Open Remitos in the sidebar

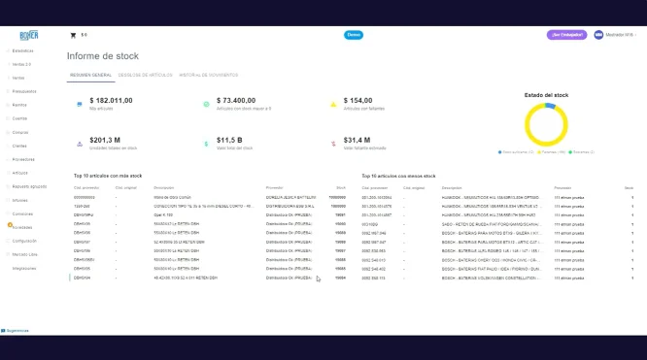[x=19, y=105]
